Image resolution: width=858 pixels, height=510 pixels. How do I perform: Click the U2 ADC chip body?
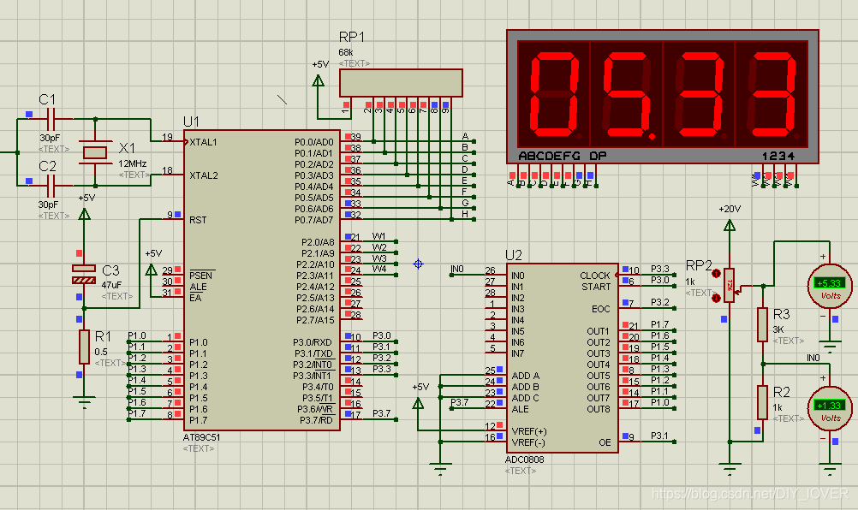(562, 358)
